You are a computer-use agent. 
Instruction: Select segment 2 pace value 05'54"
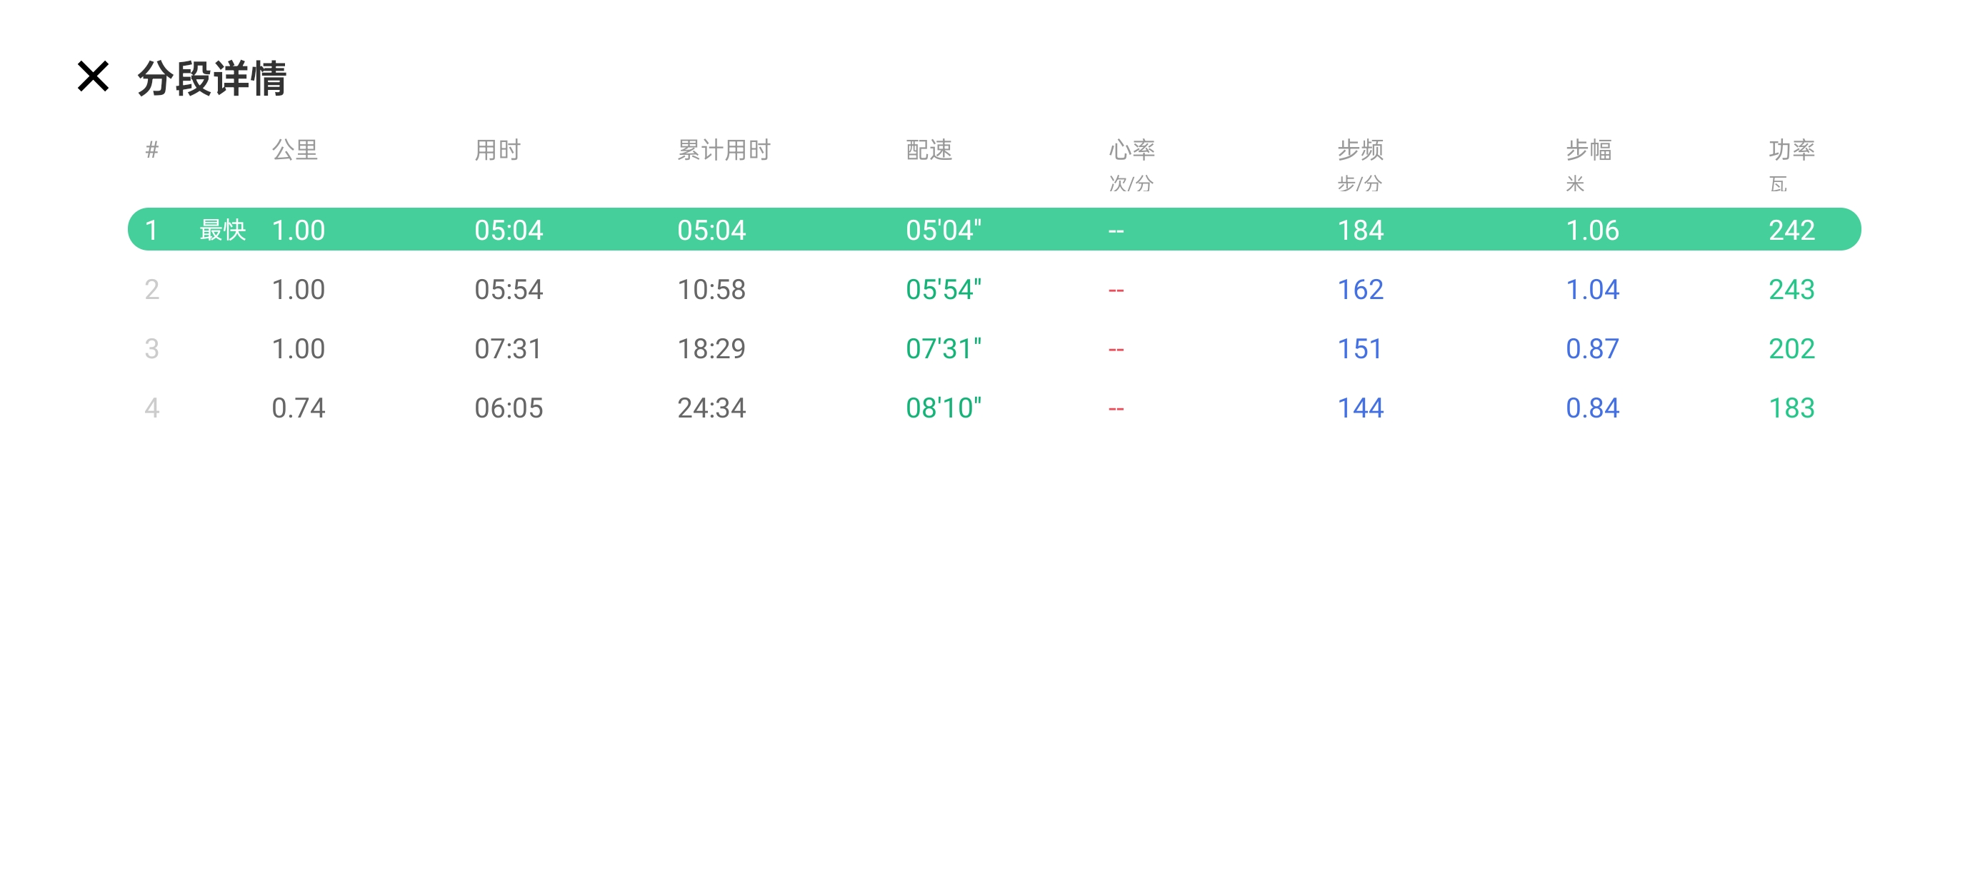943,290
